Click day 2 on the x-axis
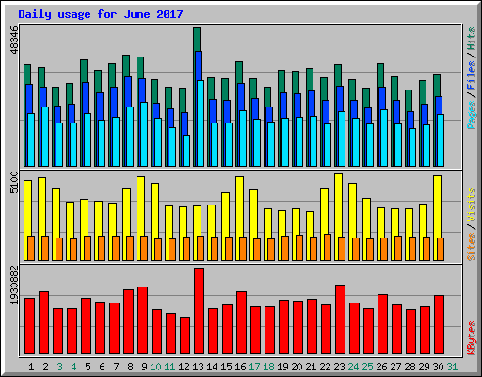Screen dimensions: 482x377 click(x=45, y=367)
